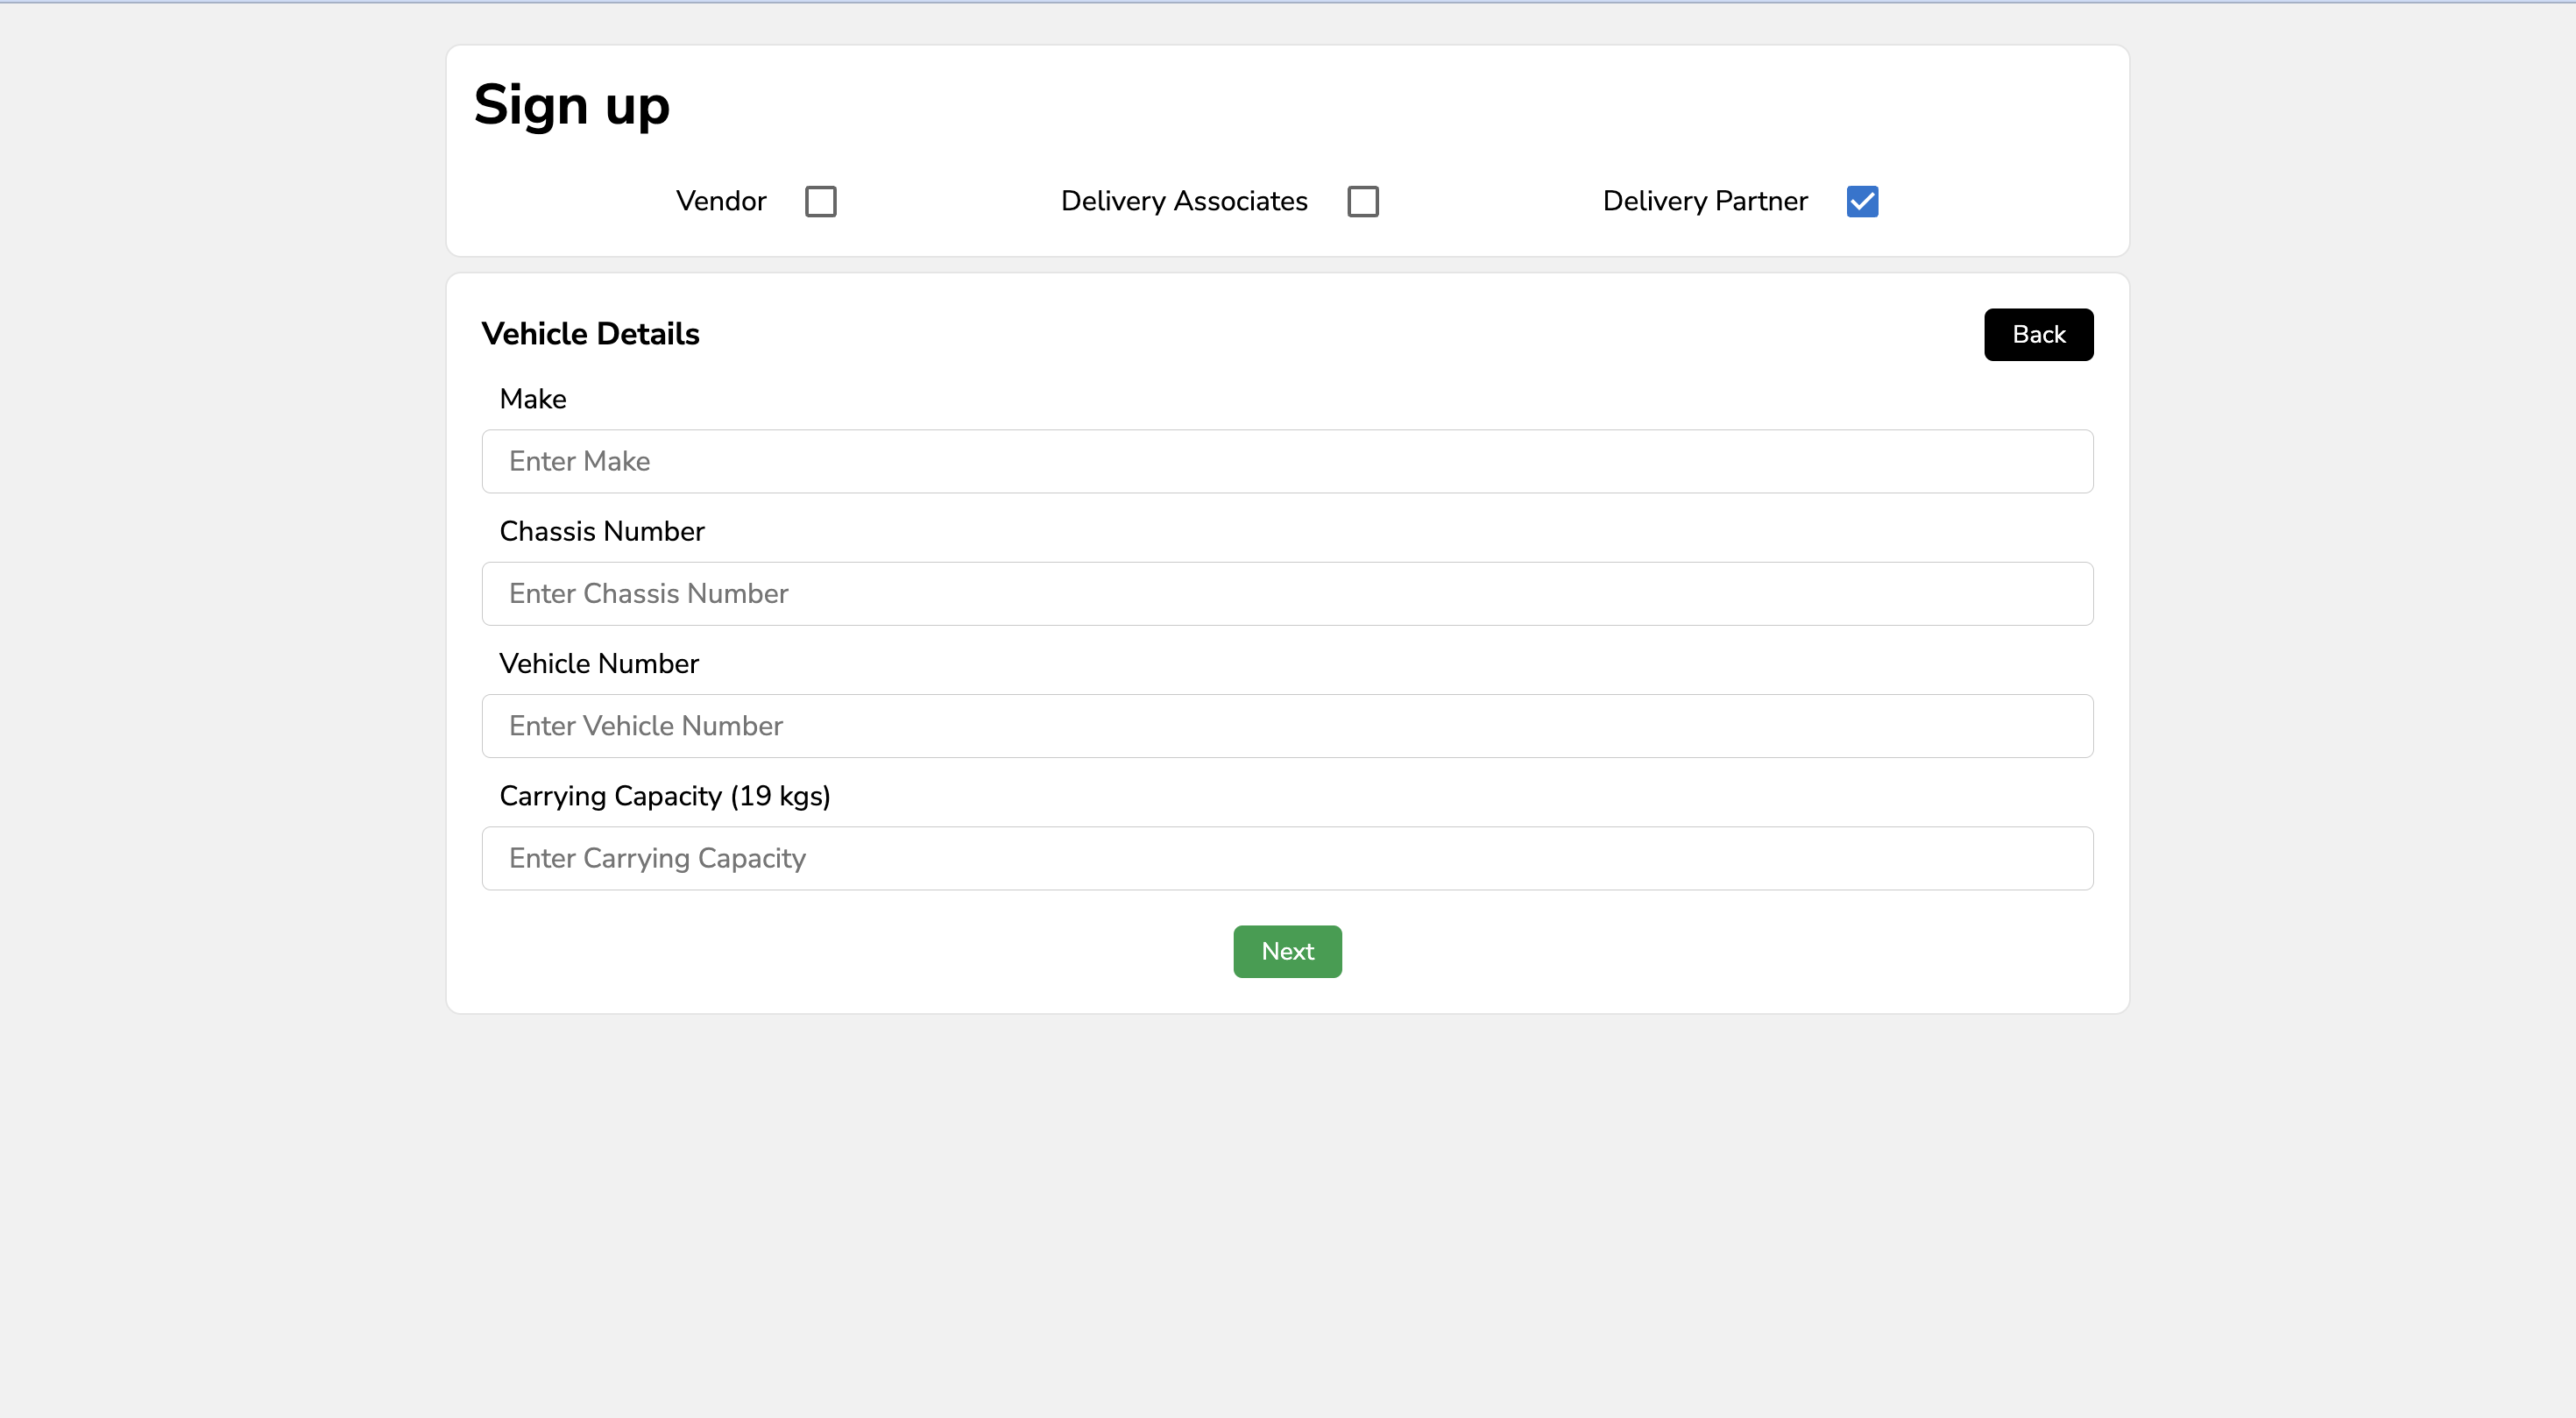Click the Vendor label text
Screen dimensions: 2576x1418
pos(720,201)
